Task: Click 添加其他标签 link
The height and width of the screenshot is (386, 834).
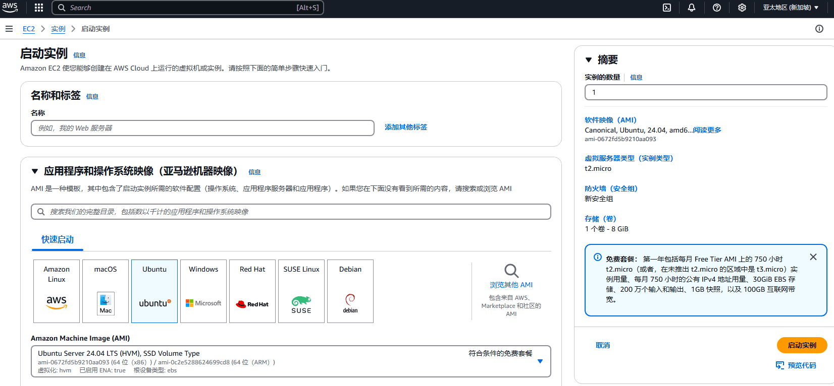Action: point(406,127)
